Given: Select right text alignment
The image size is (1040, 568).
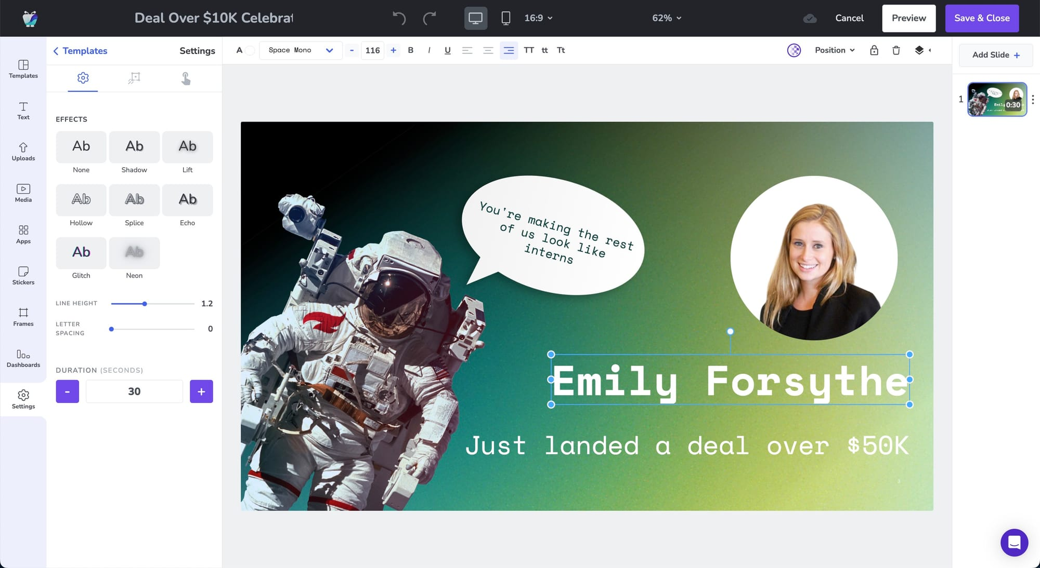Looking at the screenshot, I should pos(509,50).
